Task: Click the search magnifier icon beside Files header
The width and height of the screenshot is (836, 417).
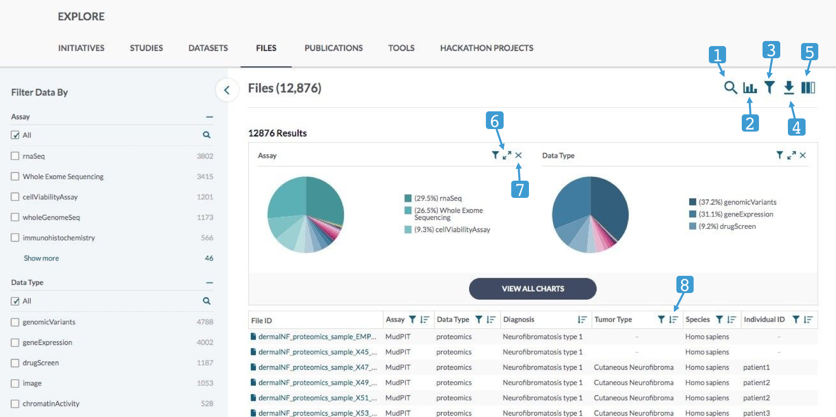Action: click(730, 88)
